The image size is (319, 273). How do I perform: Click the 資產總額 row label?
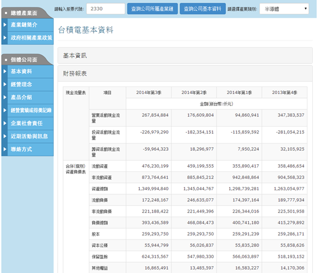100,189
